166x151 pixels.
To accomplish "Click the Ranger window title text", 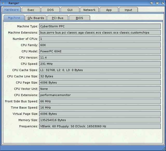I will [14, 3].
